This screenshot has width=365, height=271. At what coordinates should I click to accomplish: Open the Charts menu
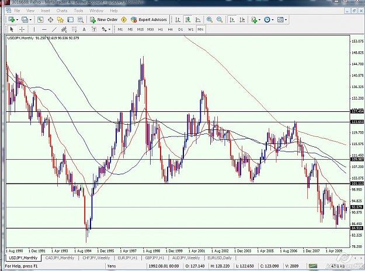[62, 10]
